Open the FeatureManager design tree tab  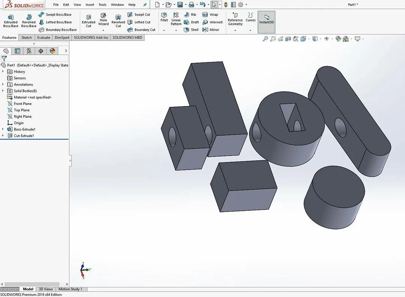point(6,51)
